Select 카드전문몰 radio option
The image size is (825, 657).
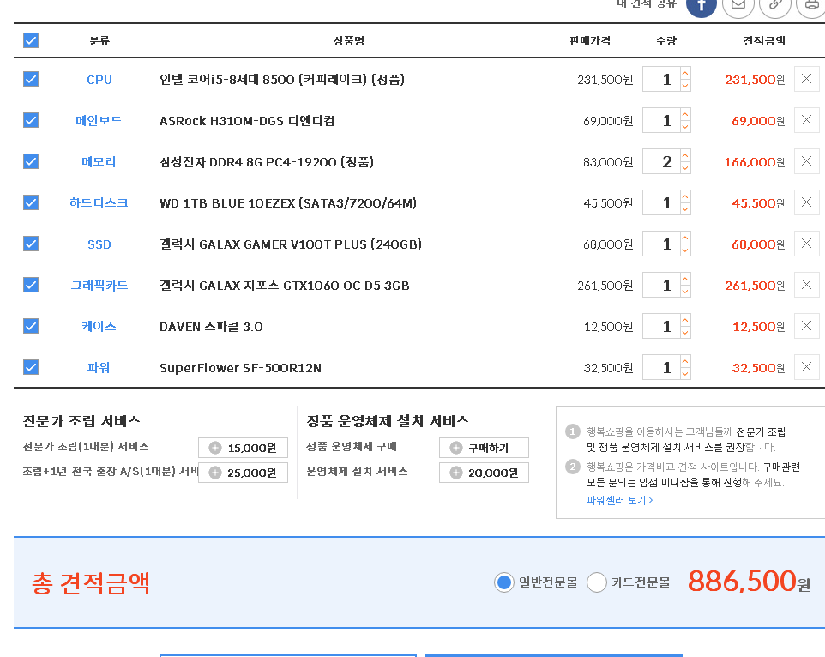(597, 582)
